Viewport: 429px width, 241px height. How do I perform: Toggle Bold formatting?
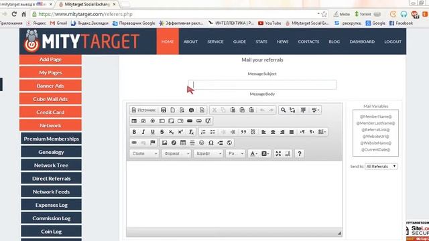tap(134, 132)
